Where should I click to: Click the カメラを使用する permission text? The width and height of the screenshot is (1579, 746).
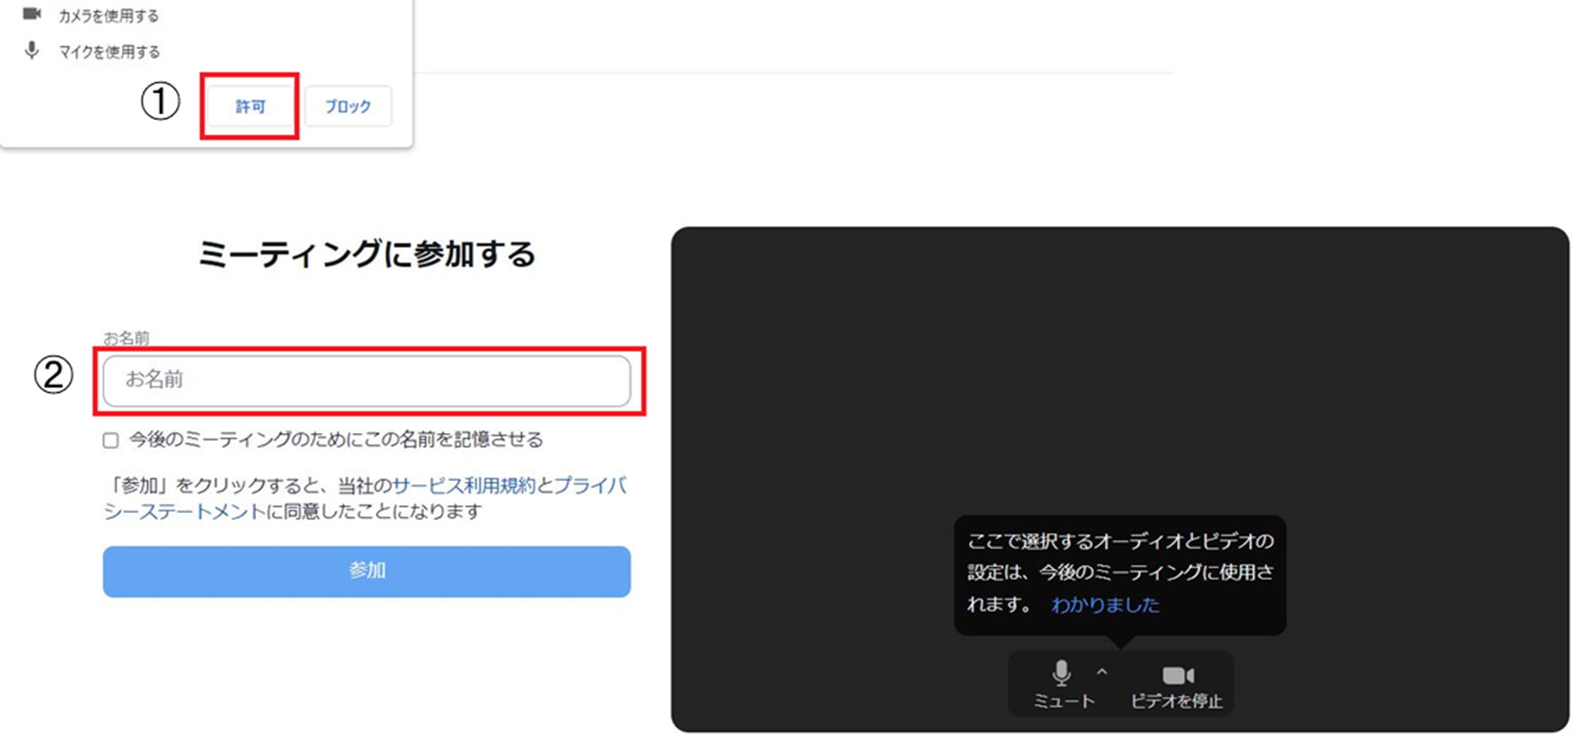tap(108, 15)
